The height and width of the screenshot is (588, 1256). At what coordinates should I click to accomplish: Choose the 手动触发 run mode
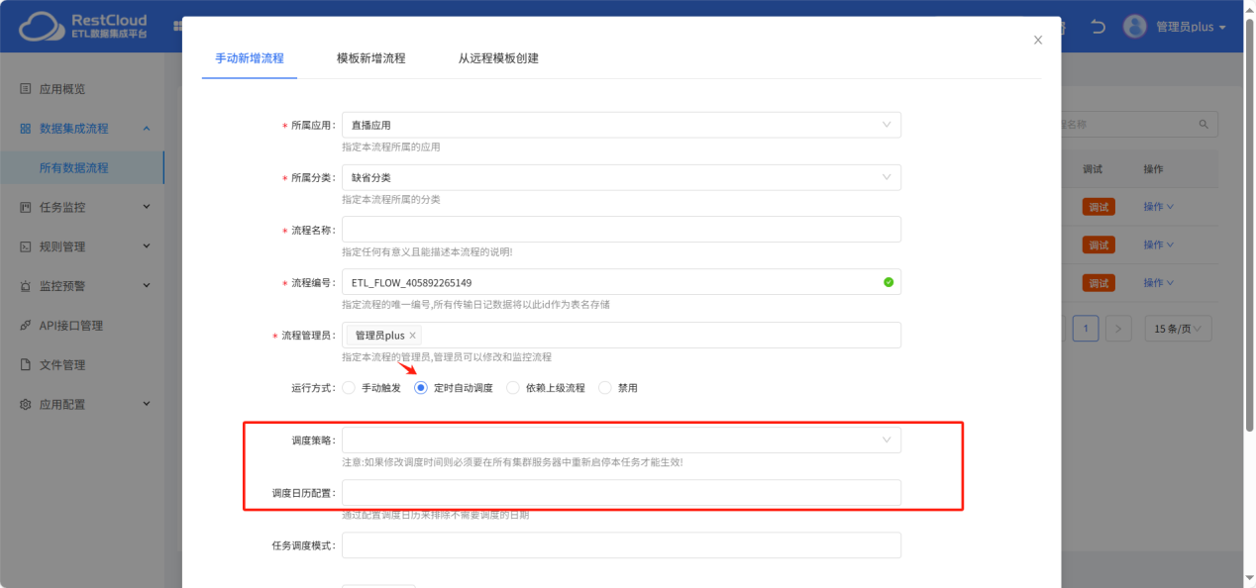[349, 387]
